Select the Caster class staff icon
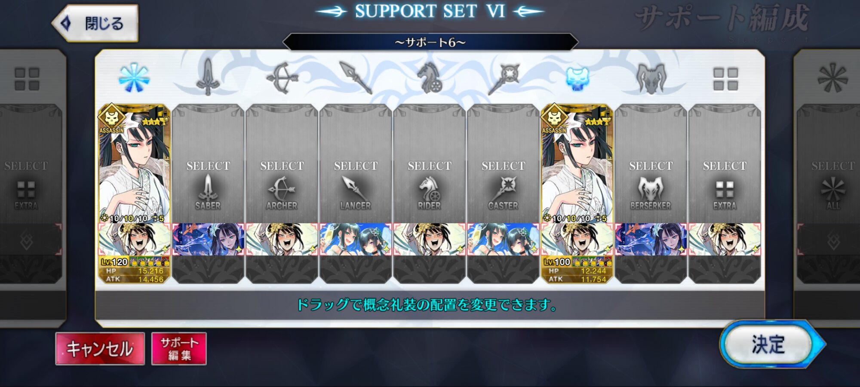This screenshot has width=860, height=387. coord(504,79)
